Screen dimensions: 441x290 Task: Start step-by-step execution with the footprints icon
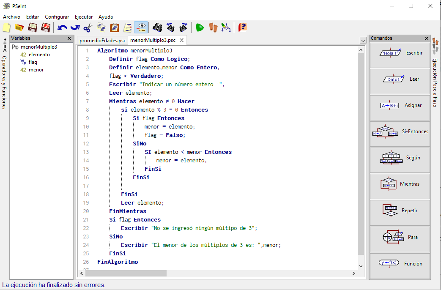[x=213, y=27]
